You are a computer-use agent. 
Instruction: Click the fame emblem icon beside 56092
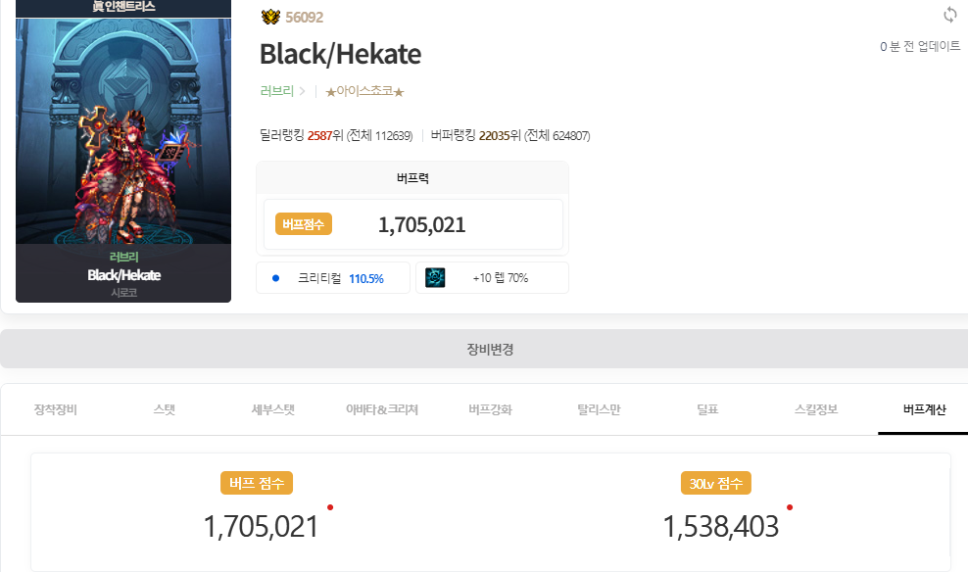[270, 17]
